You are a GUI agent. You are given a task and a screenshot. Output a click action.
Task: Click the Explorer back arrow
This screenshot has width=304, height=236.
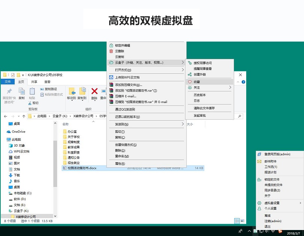click(x=6, y=116)
